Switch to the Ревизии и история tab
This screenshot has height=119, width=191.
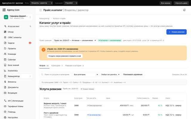pyautogui.click(x=75, y=66)
